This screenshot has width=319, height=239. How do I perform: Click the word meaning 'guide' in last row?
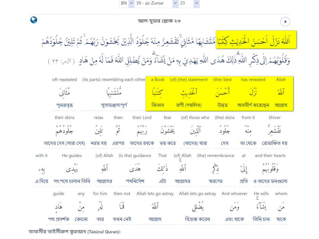59,207
